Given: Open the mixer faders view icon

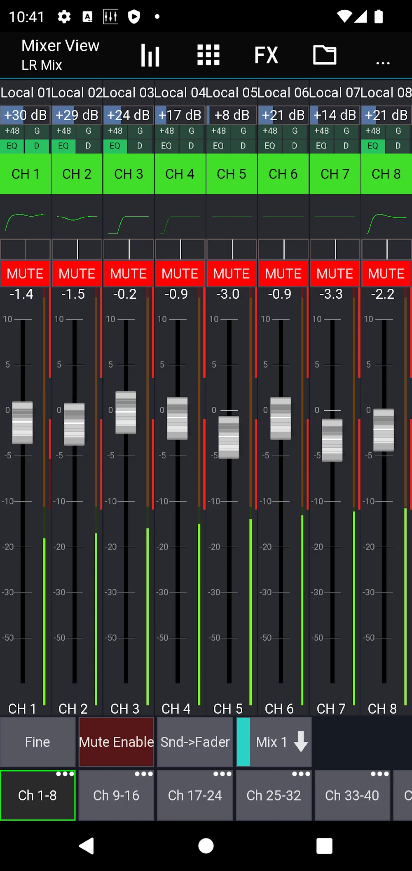Looking at the screenshot, I should (x=150, y=55).
